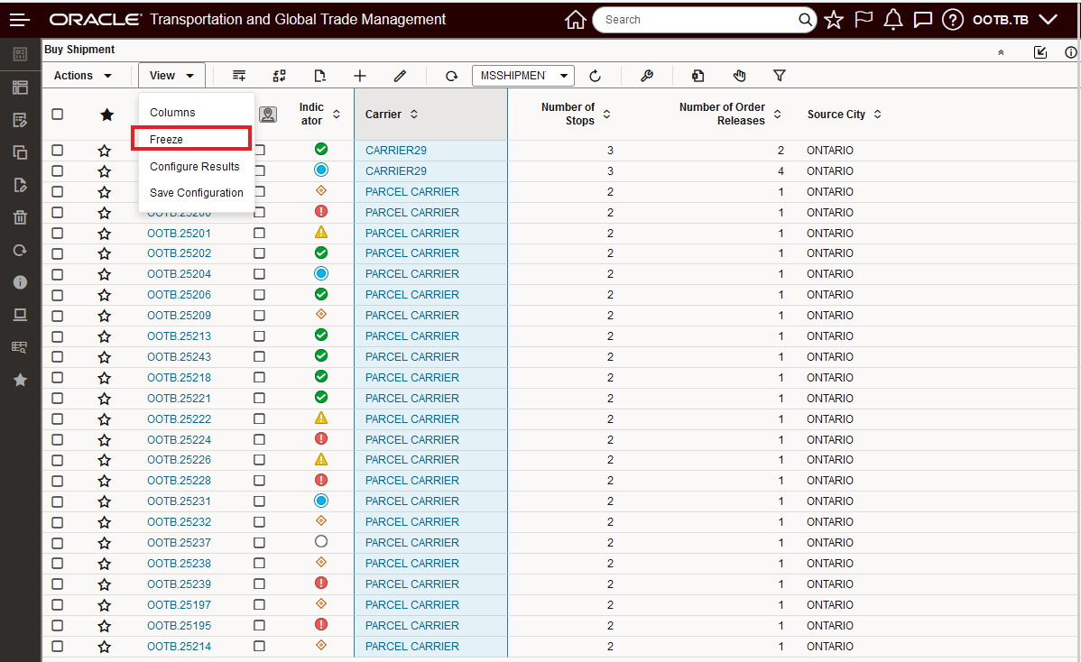Toggle the select-all header checkbox

tap(57, 115)
